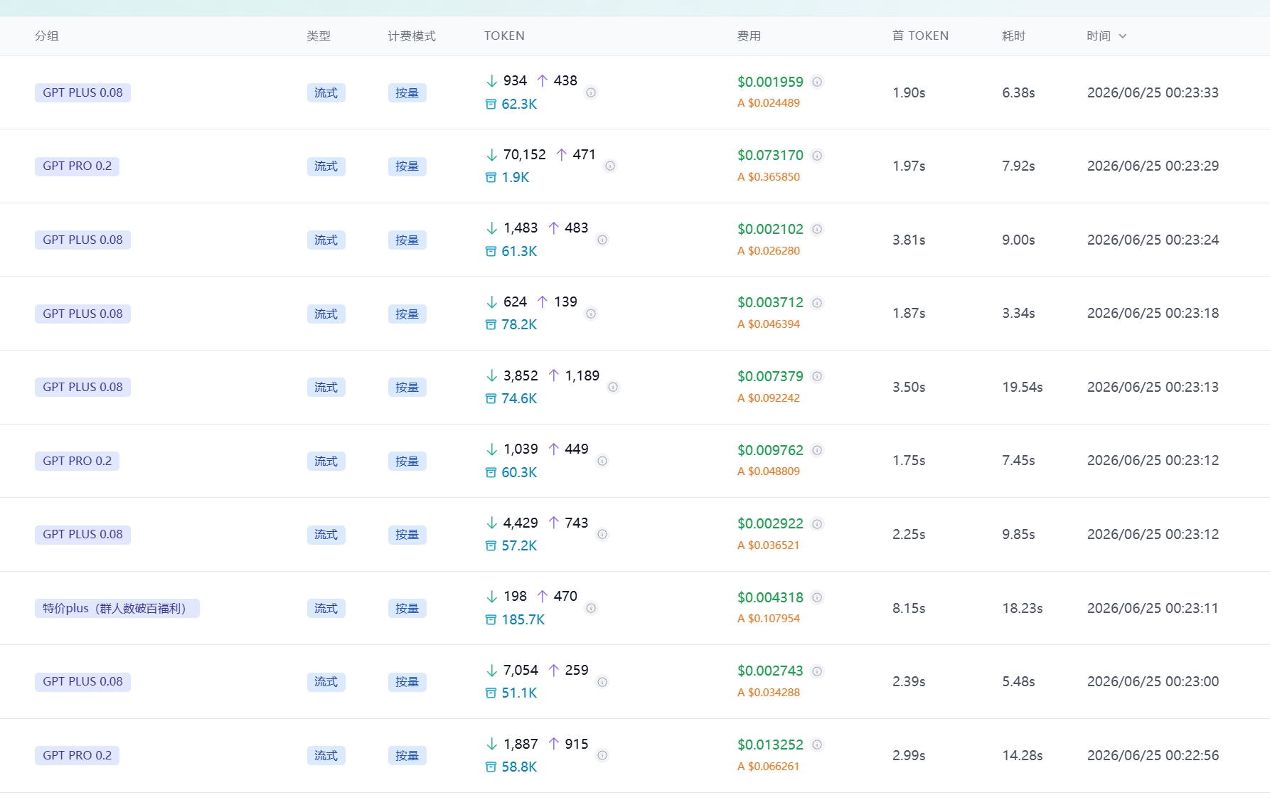Click the timestamp 2026/06/25 00:23:00
The width and height of the screenshot is (1270, 800).
pyautogui.click(x=1153, y=681)
